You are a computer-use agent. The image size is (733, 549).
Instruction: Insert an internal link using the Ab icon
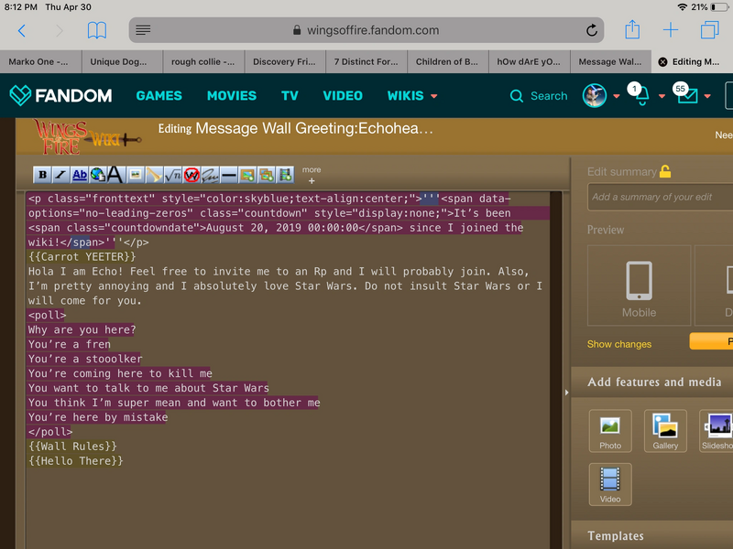79,174
